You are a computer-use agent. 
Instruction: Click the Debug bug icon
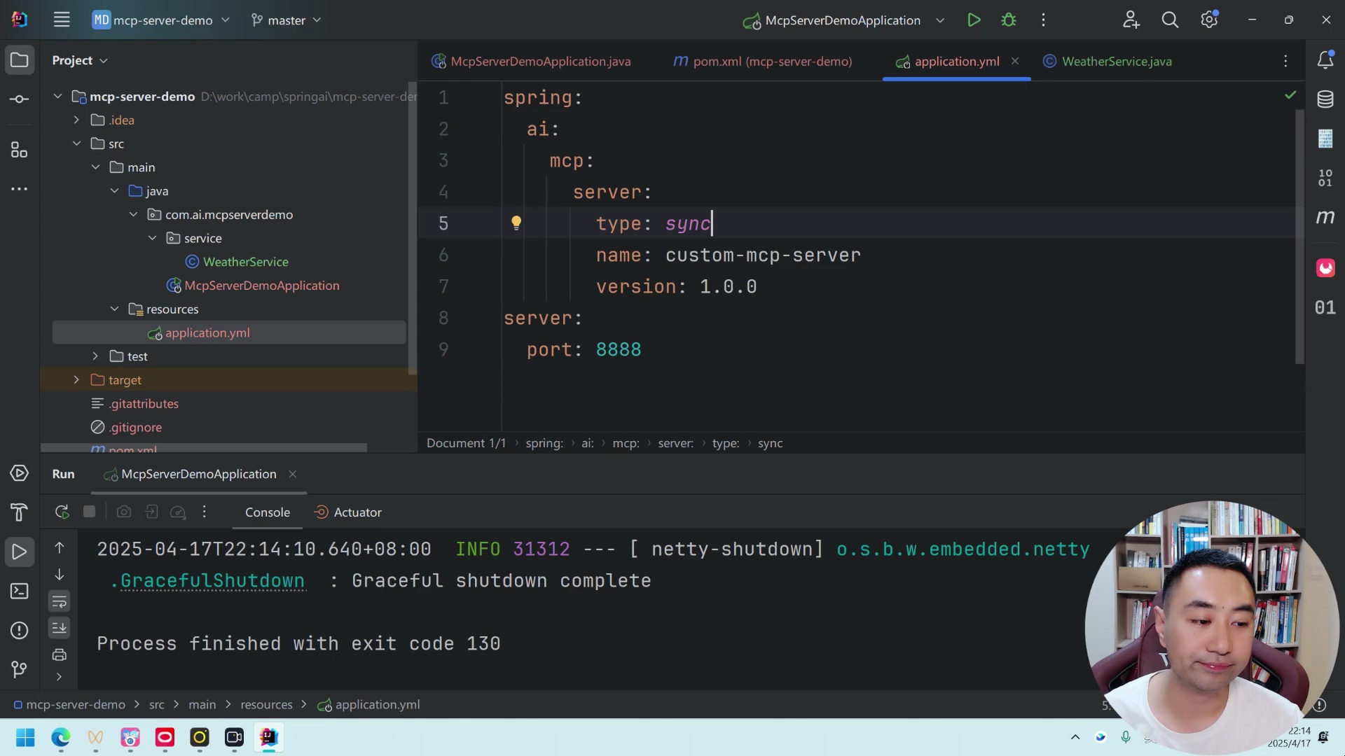coord(1009,20)
